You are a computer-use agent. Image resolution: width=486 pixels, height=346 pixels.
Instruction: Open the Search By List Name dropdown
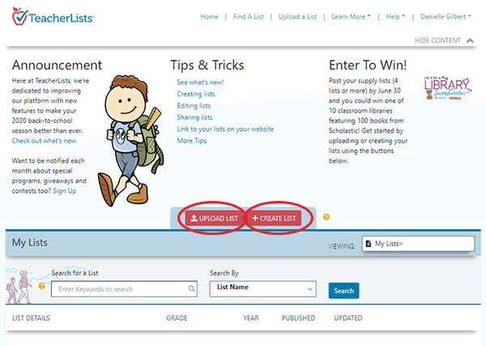262,288
